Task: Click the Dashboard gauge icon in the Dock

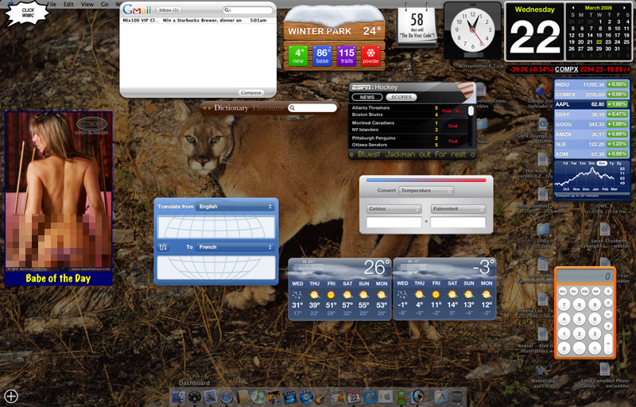Action: click(195, 397)
